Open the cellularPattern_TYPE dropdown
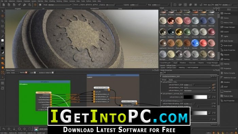This screenshot has width=238, height=134. pos(197,87)
